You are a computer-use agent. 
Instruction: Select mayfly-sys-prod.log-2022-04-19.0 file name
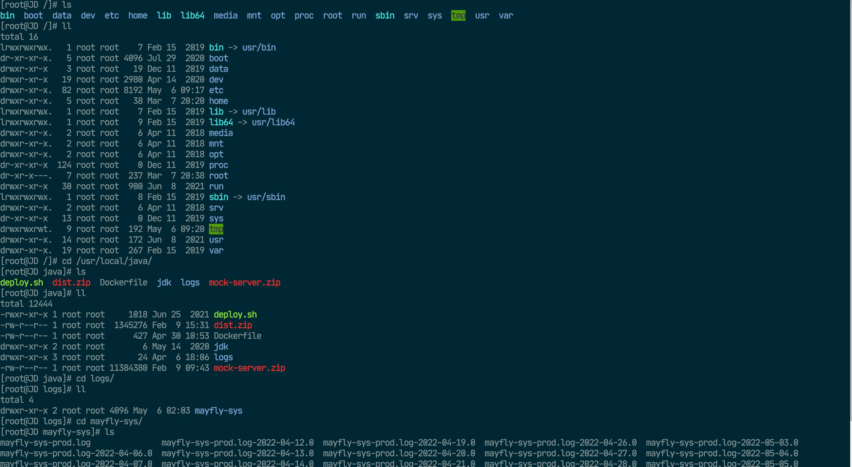tap(399, 443)
